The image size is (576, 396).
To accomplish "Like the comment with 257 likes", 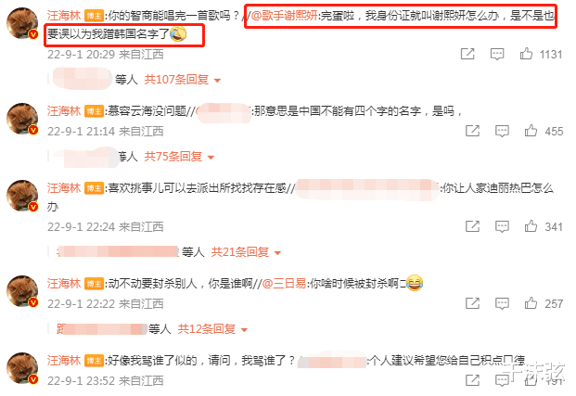I will pyautogui.click(x=531, y=303).
